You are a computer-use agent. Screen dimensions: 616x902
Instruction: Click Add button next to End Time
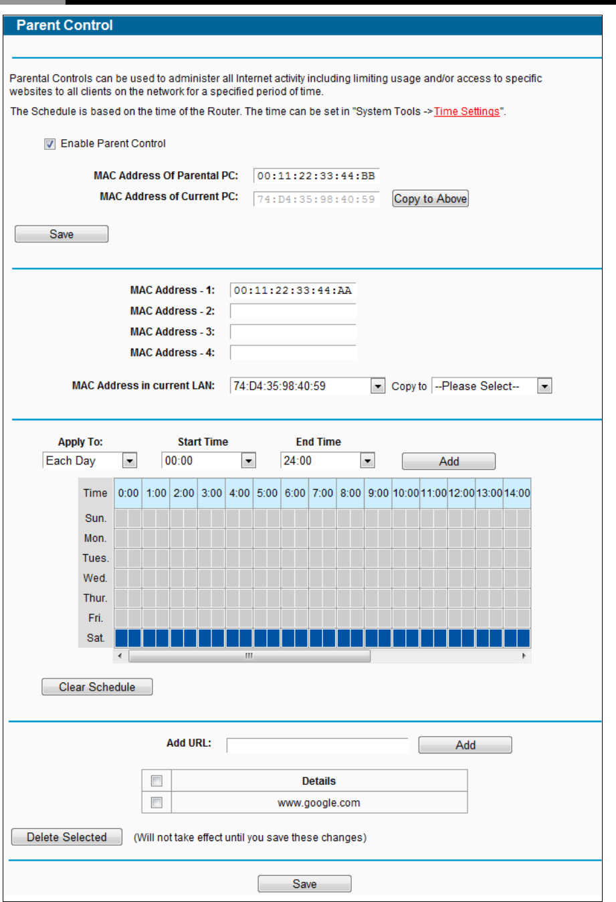(449, 461)
